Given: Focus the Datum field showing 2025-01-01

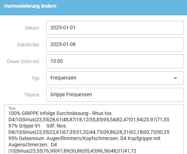Looking at the screenshot, I should point(115,28).
